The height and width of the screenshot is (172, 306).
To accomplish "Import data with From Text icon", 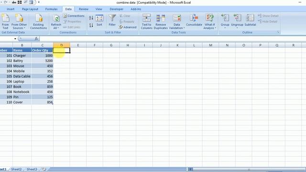I will pyautogui.click(x=5, y=21).
